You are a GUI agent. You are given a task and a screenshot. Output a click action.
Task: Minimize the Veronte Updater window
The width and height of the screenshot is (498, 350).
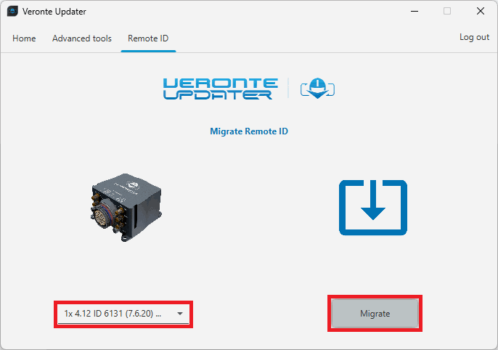414,11
